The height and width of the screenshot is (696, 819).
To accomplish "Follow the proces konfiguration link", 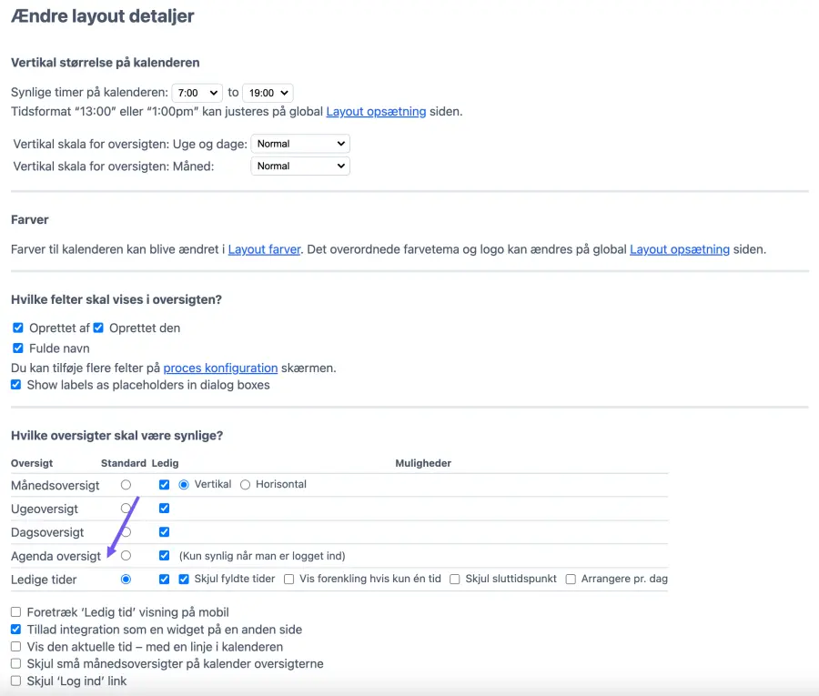I will coord(220,368).
